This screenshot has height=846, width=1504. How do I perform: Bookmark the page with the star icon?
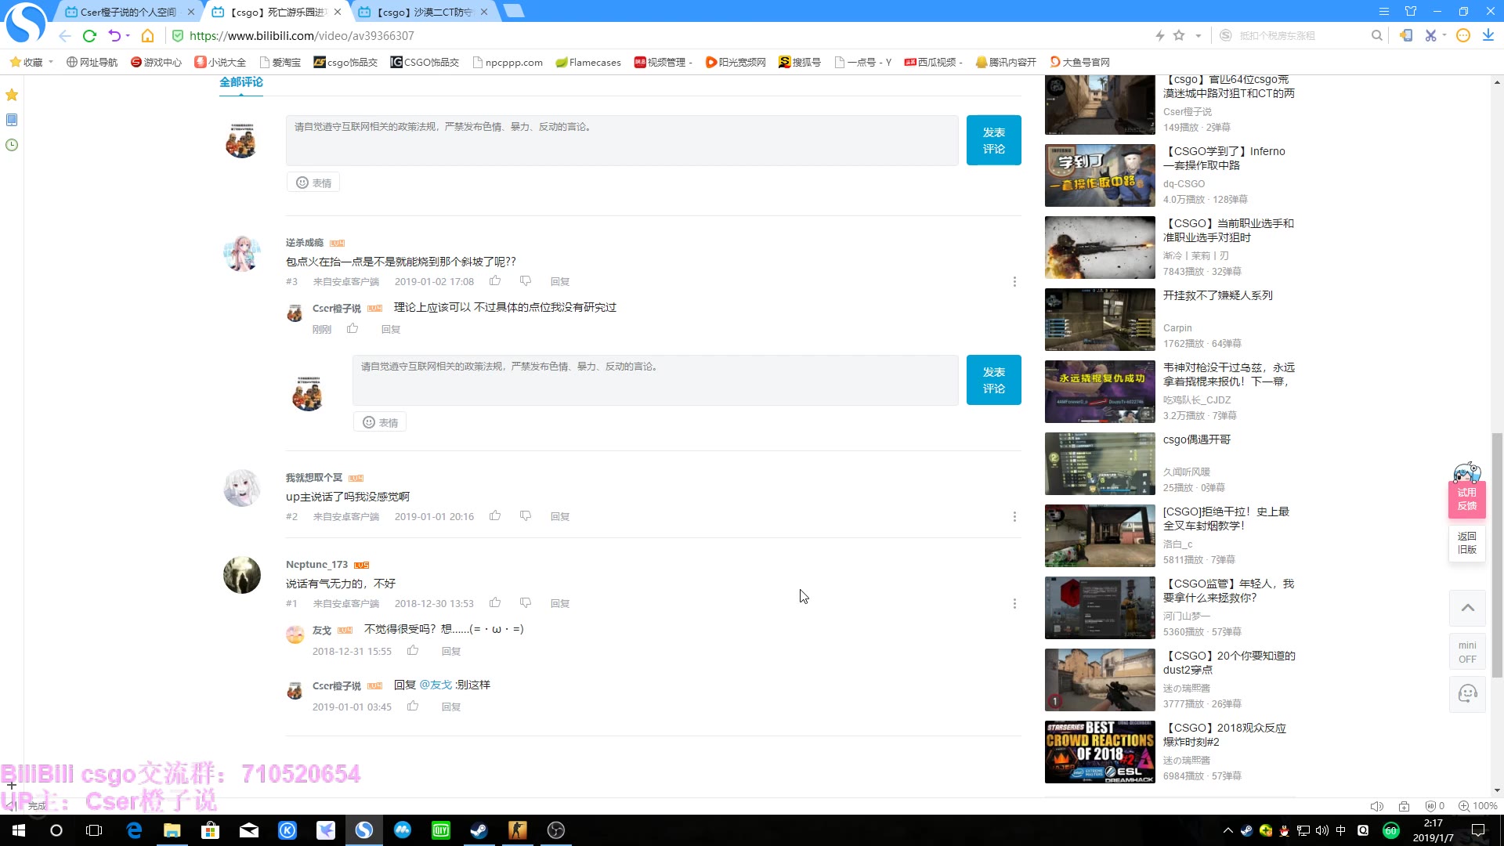1179,35
